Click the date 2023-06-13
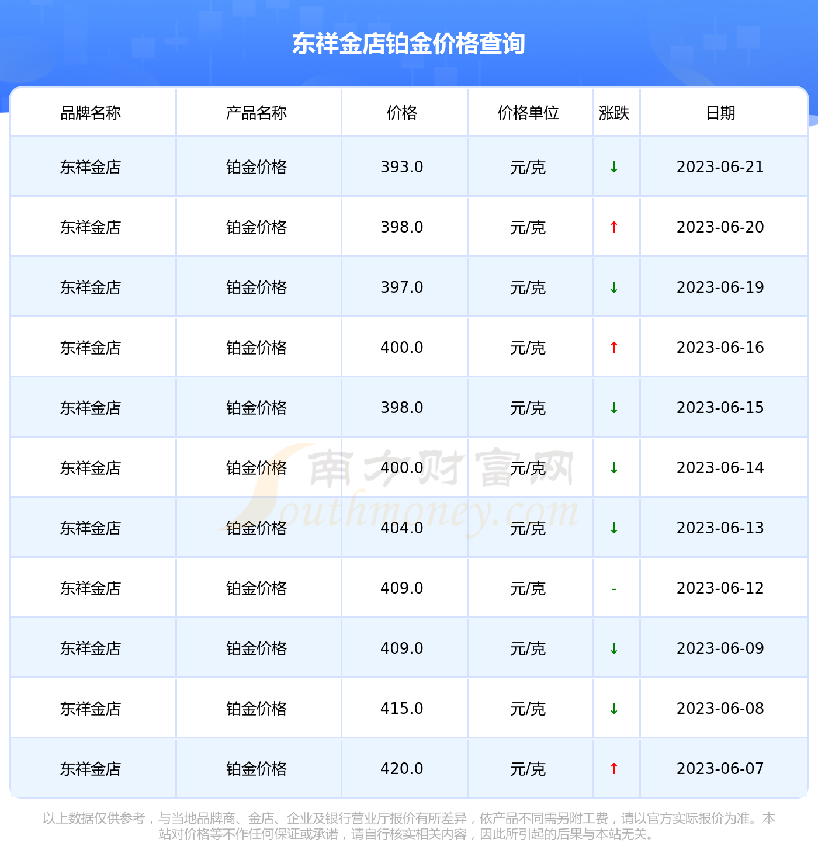 pos(720,528)
